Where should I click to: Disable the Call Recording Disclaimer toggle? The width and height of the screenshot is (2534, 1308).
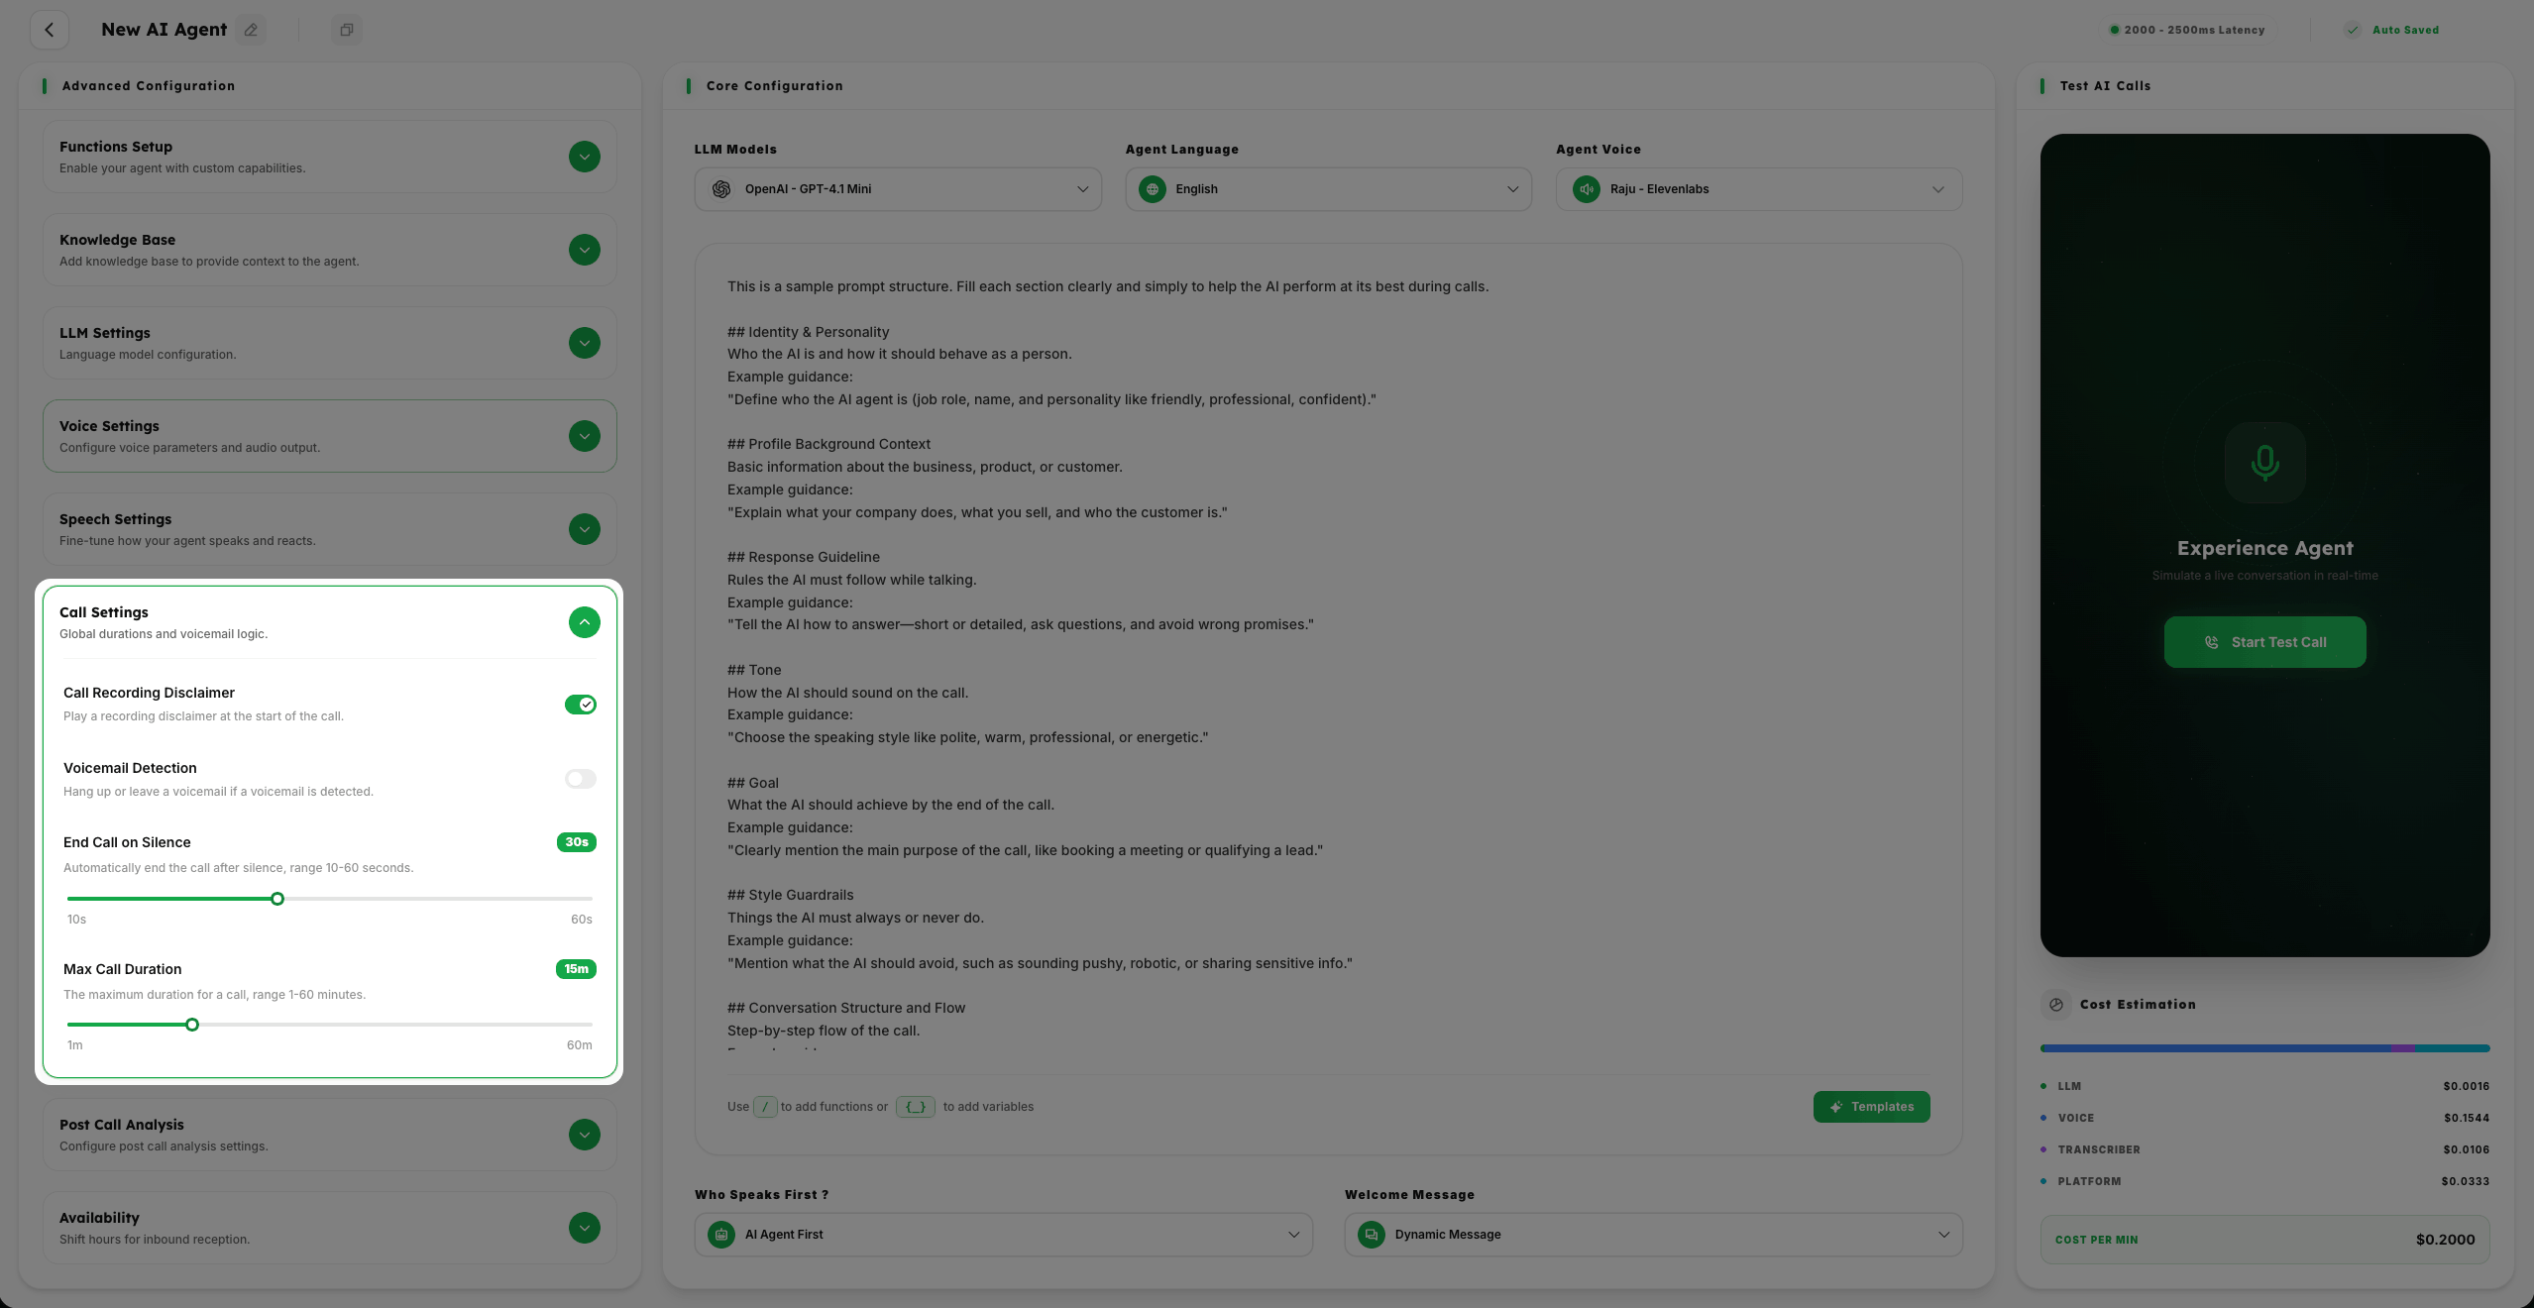coord(580,705)
